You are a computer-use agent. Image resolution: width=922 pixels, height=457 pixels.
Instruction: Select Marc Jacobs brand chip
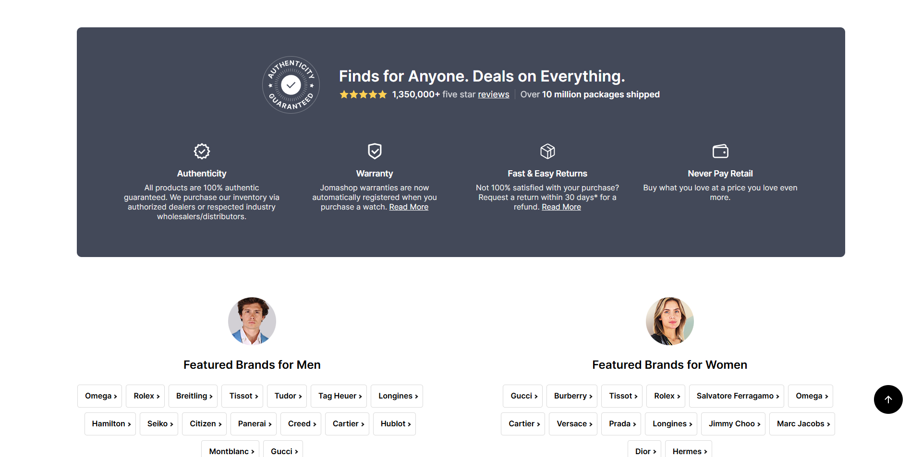(x=802, y=424)
